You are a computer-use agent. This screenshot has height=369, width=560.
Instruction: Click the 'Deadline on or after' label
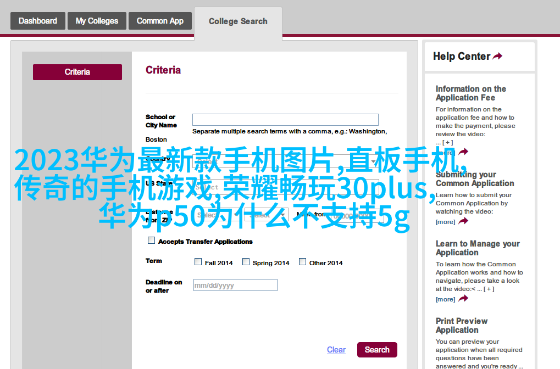tap(164, 286)
